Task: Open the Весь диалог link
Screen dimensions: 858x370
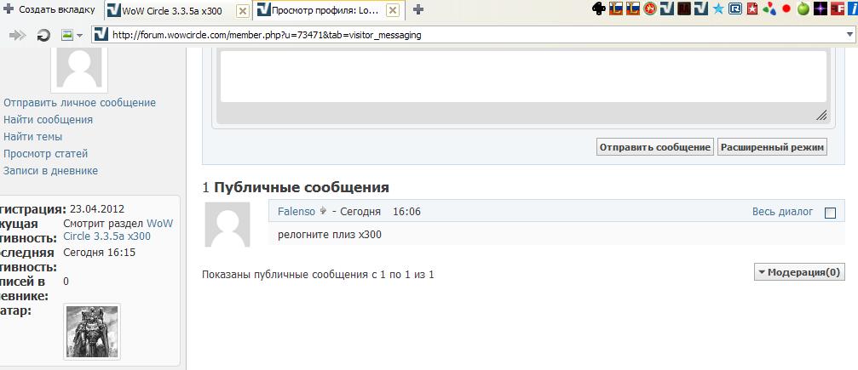Action: [x=782, y=212]
